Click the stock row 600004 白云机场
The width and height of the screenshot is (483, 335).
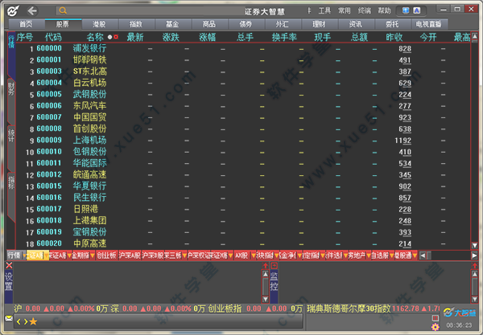click(243, 83)
